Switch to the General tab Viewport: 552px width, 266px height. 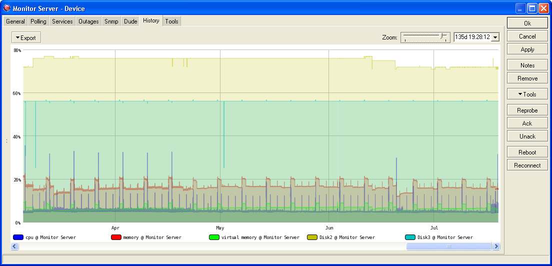pyautogui.click(x=15, y=21)
